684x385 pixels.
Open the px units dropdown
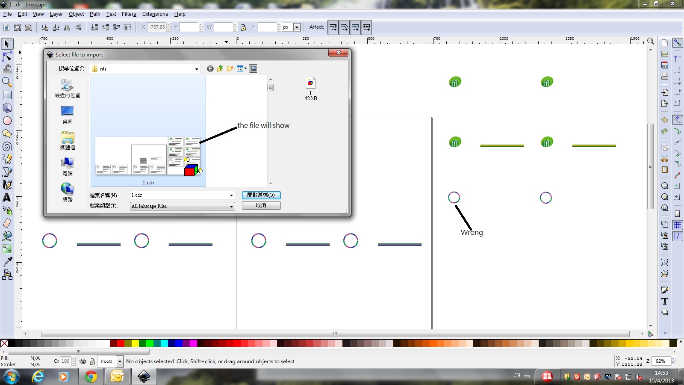297,27
